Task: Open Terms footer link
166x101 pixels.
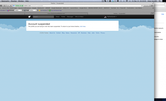Action: tap(98, 33)
